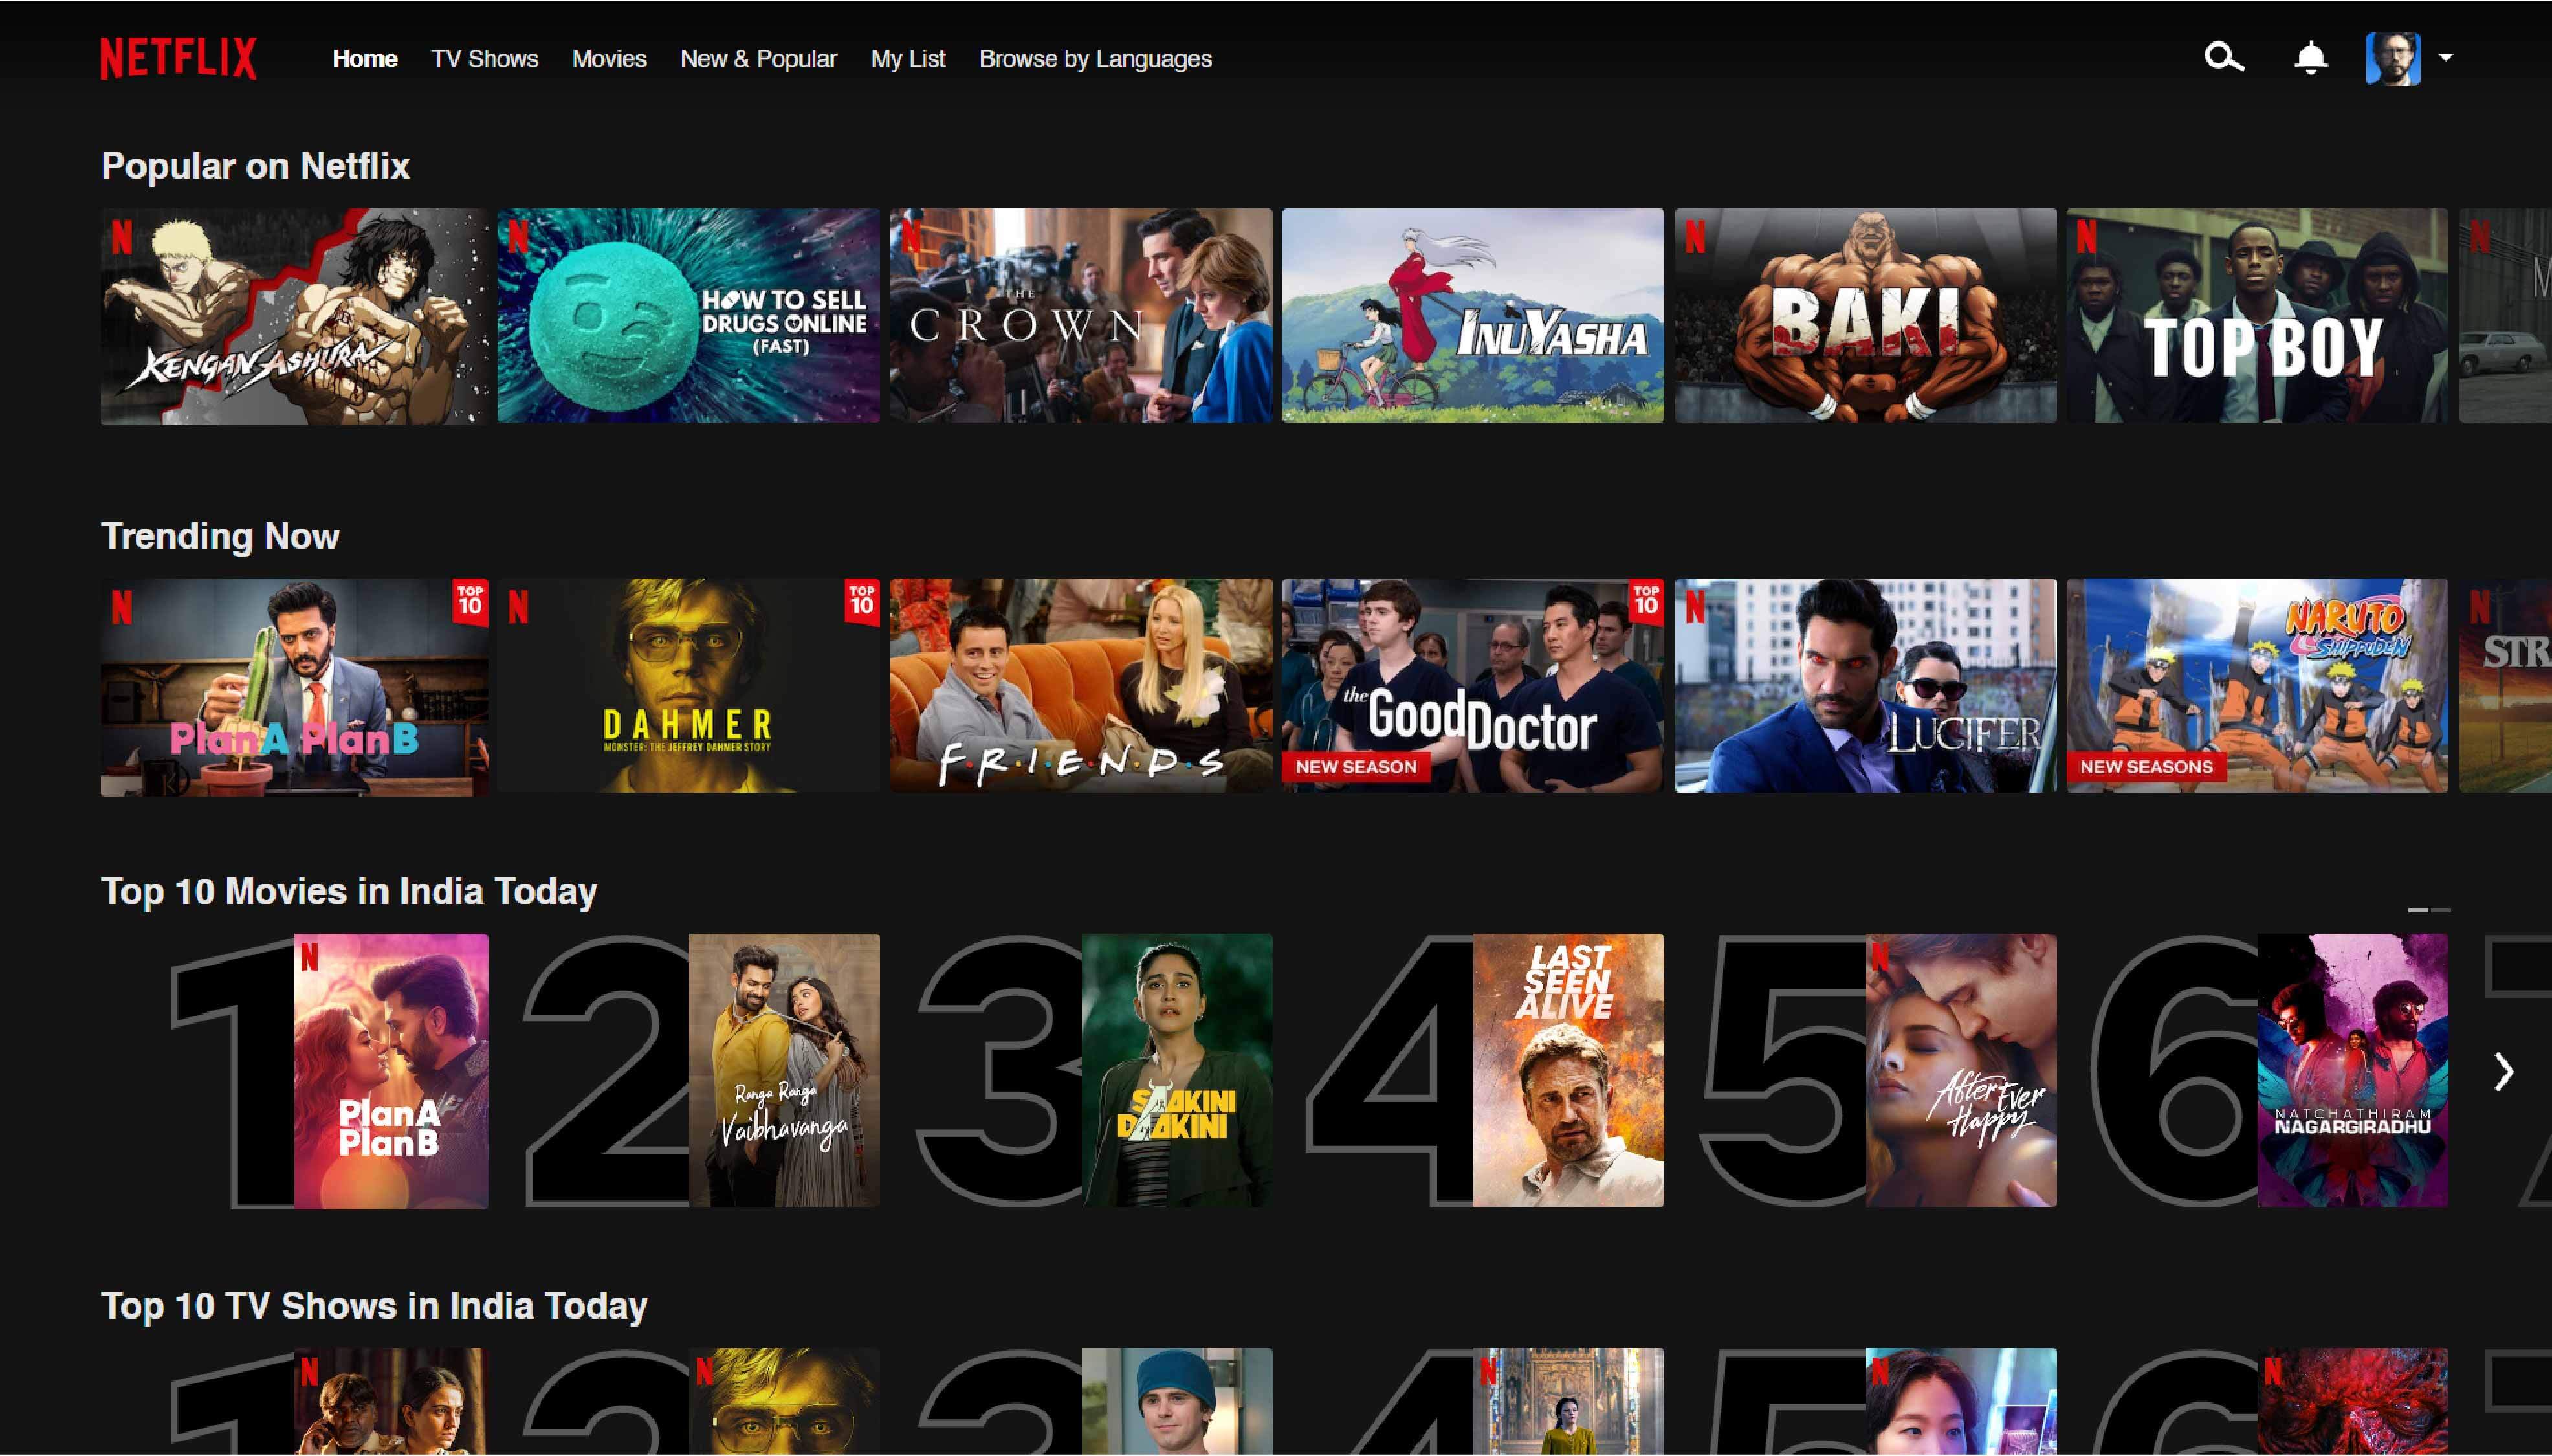Open the red creature poster ranked 6 in TV Shows

point(2353,1401)
